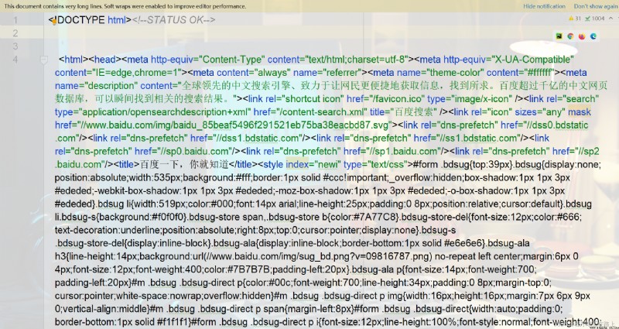Click the "X-UA-Compatible" attribute value
The height and width of the screenshot is (329, 619).
click(532, 60)
